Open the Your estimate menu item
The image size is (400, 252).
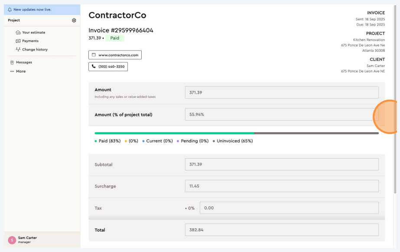(33, 32)
